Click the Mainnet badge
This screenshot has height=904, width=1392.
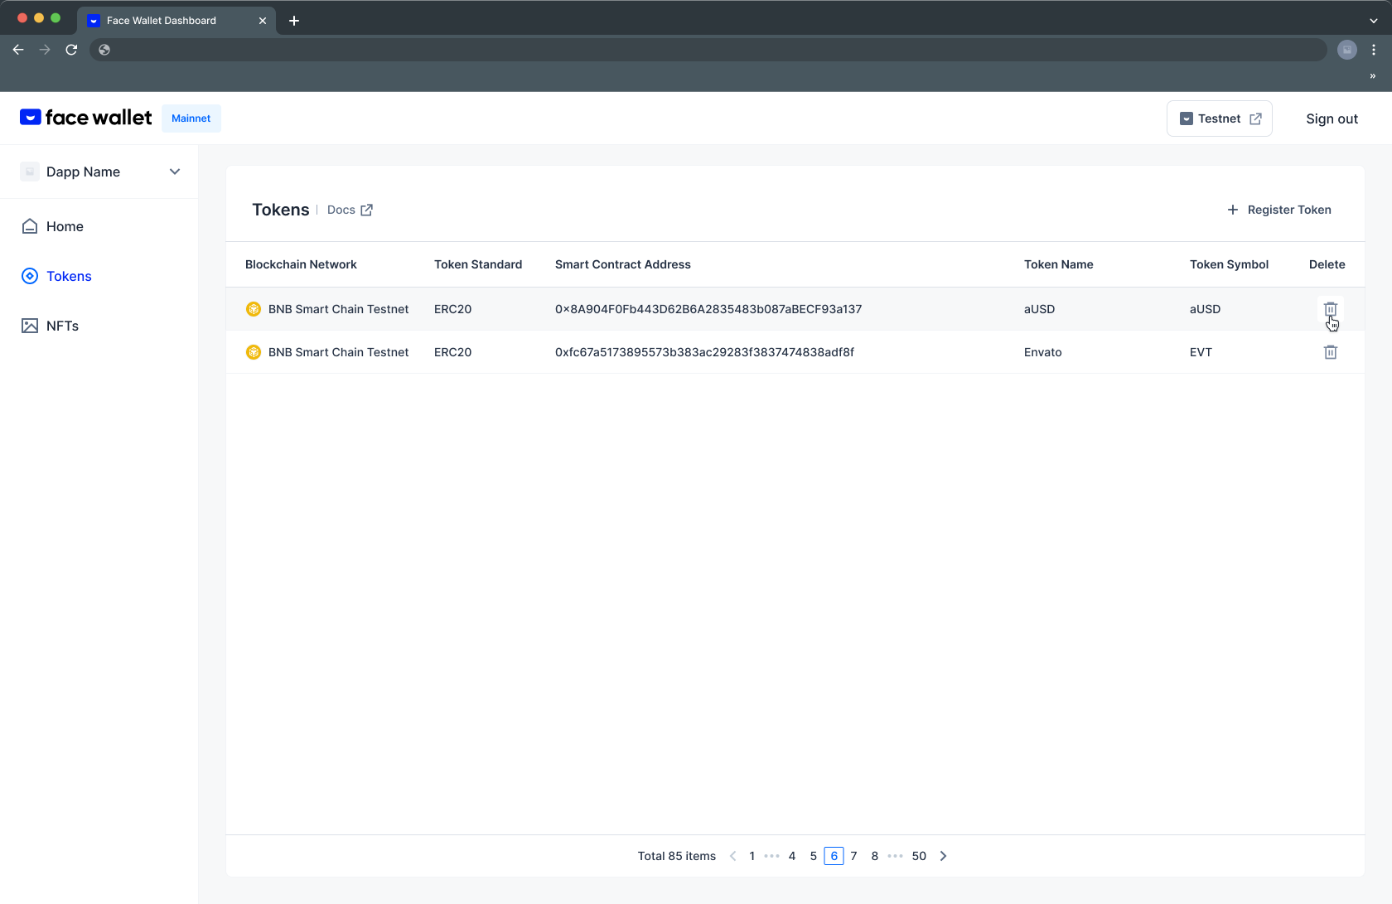[x=191, y=118]
